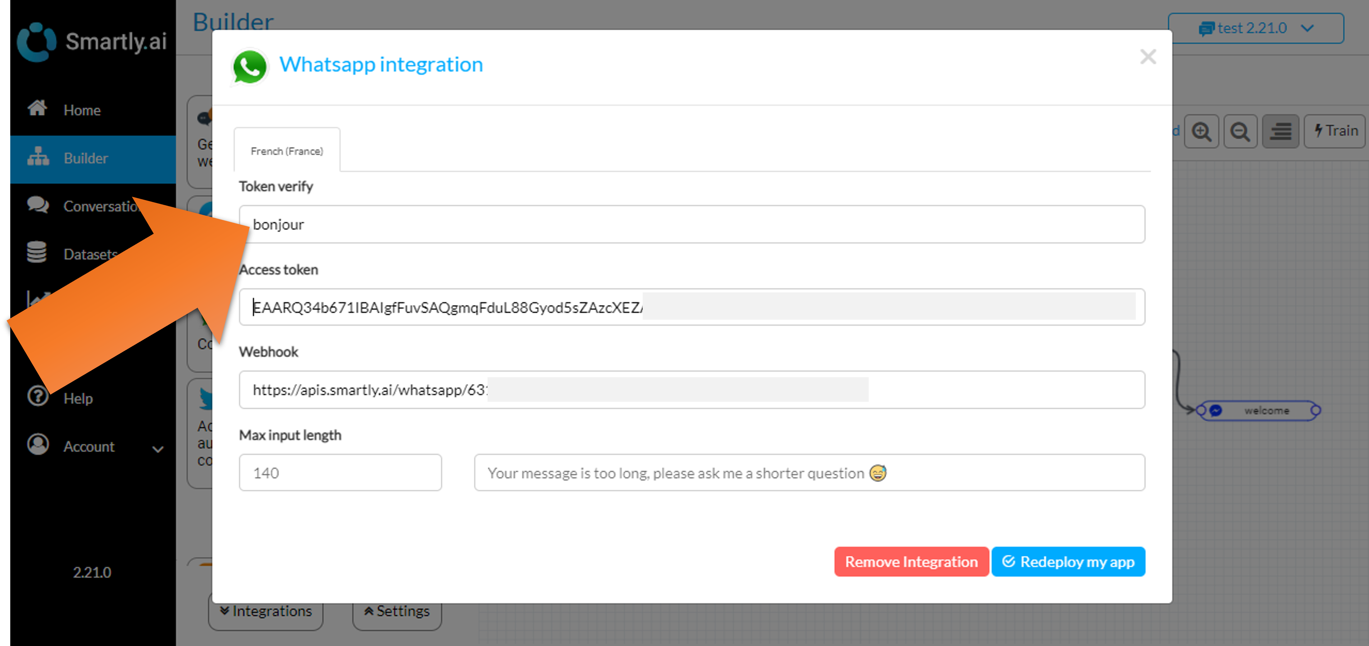Viewport: 1369px width, 646px height.
Task: Click the Max input length number field
Action: (x=340, y=472)
